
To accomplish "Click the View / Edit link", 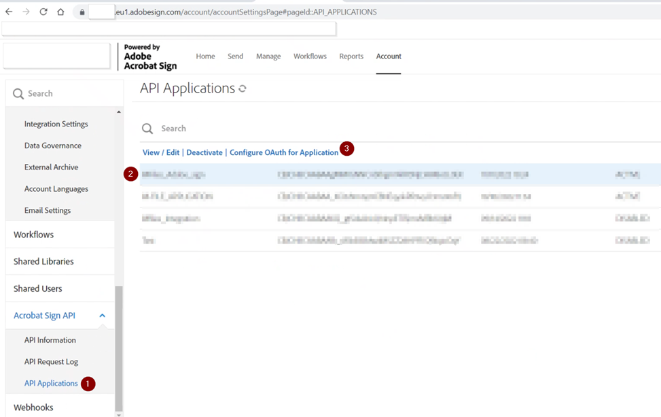I will (161, 152).
